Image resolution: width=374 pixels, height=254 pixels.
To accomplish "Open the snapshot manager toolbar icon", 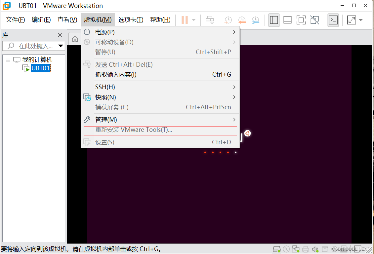I will 256,20.
